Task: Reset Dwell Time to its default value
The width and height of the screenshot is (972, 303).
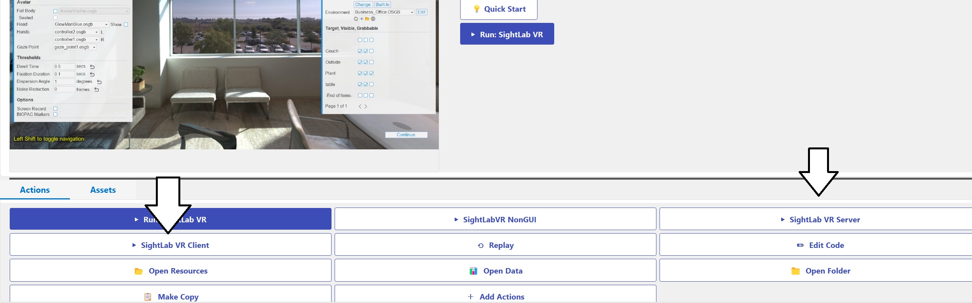Action: [x=92, y=67]
